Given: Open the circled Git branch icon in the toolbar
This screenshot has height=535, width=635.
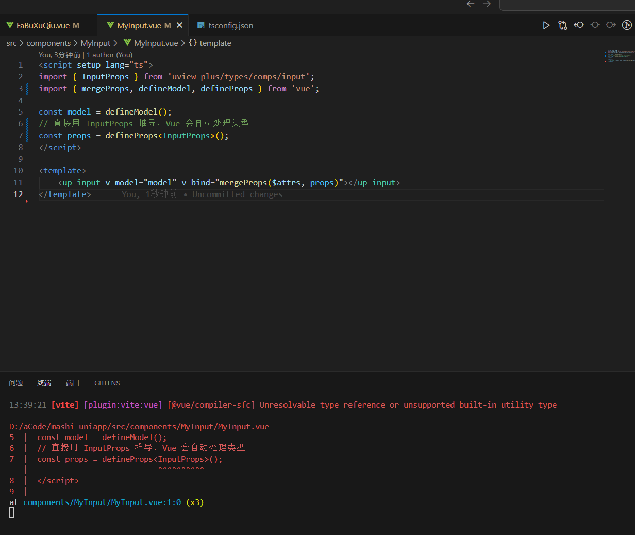Looking at the screenshot, I should tap(627, 25).
